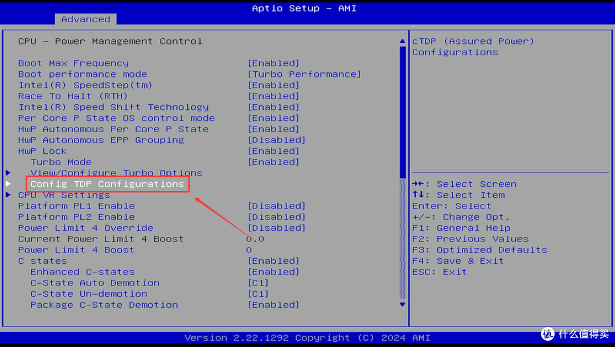Expand the View/Configure Turbo Options arrow

point(8,173)
